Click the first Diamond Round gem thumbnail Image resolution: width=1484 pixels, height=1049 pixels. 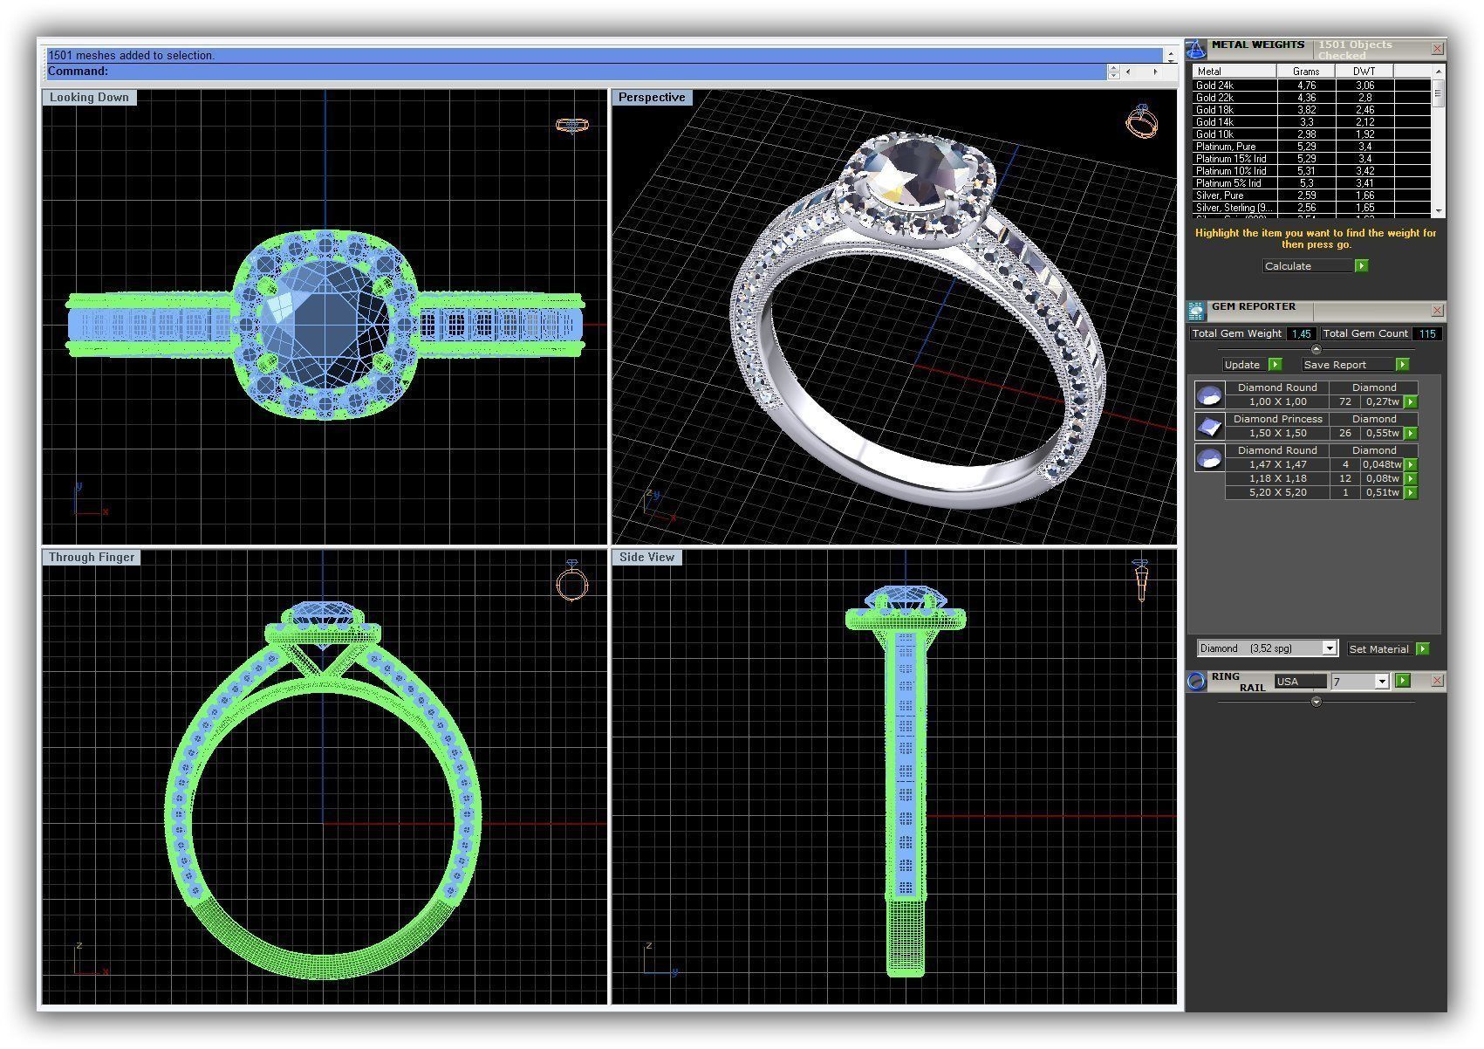[1209, 395]
